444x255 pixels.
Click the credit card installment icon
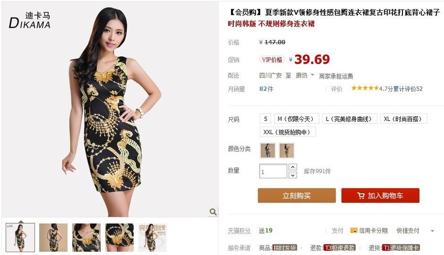354,230
